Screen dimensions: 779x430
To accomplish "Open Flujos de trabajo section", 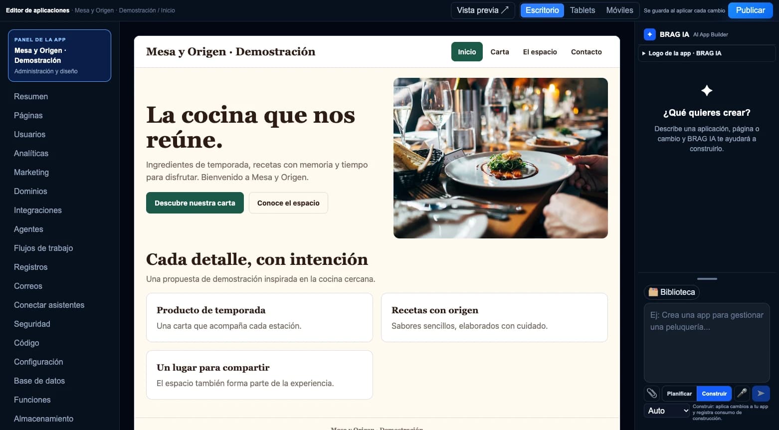I will [x=43, y=248].
